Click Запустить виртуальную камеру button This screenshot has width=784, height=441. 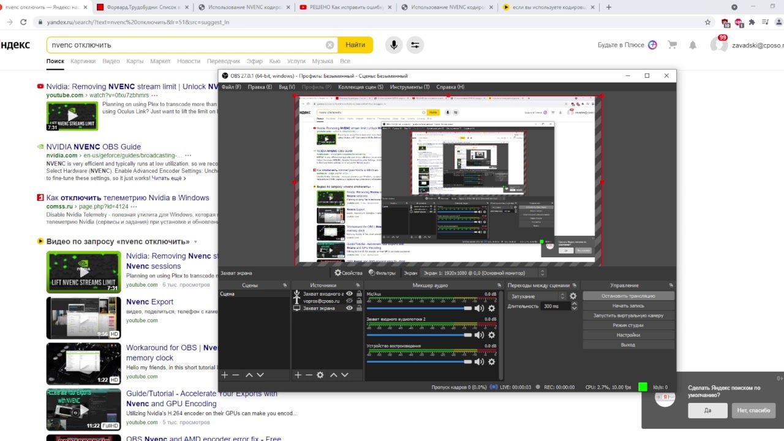(628, 315)
